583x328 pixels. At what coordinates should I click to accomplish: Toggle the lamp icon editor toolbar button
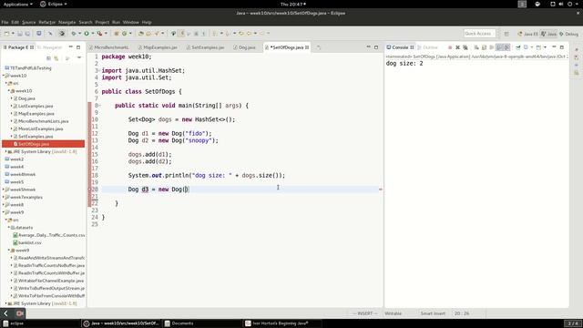pos(173,34)
